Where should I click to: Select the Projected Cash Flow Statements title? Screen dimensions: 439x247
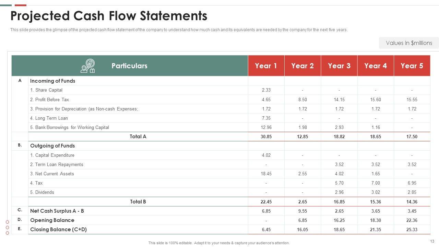click(x=109, y=16)
